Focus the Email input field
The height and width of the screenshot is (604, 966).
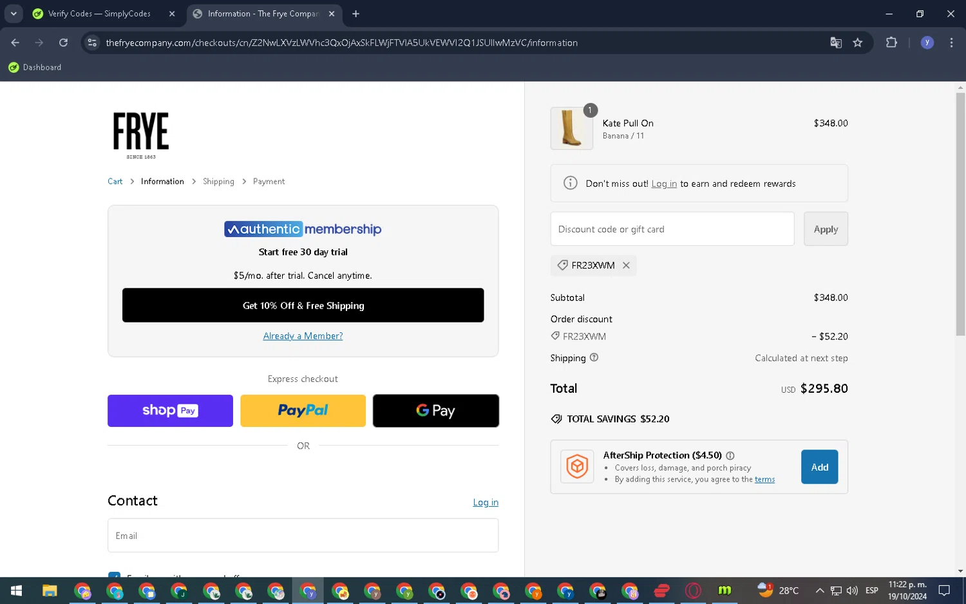tap(303, 535)
